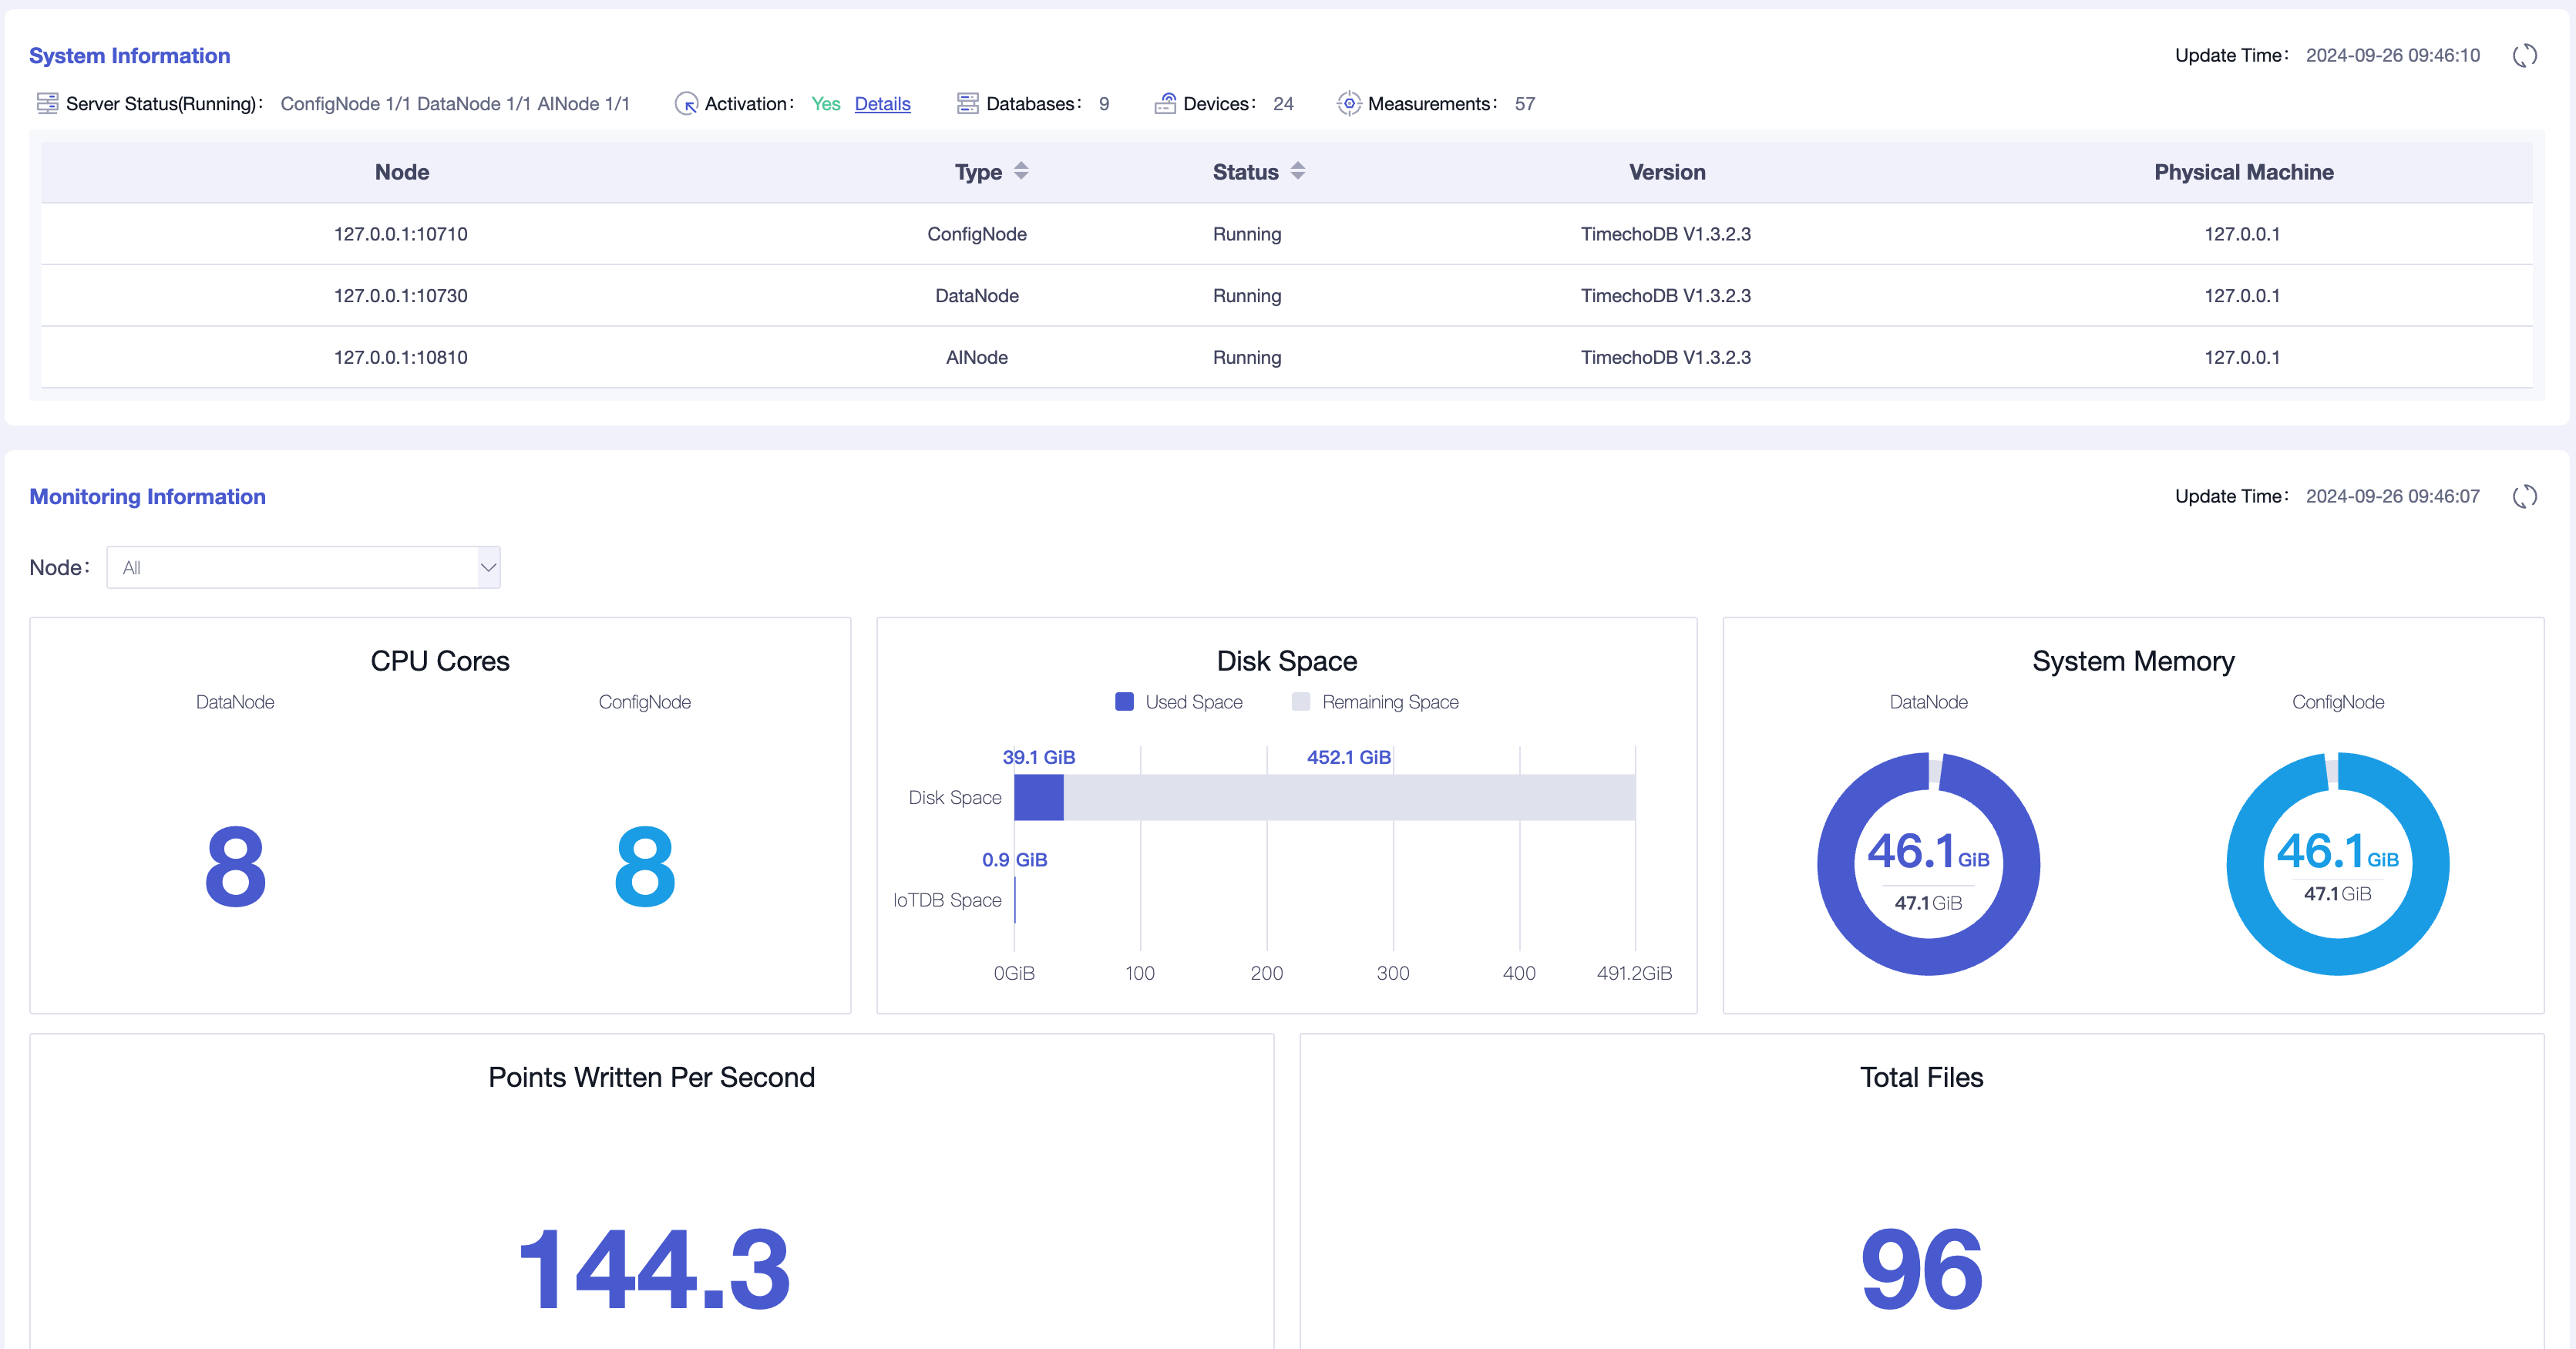2576x1349 pixels.
Task: Click the Databases count 9
Action: click(x=1103, y=104)
